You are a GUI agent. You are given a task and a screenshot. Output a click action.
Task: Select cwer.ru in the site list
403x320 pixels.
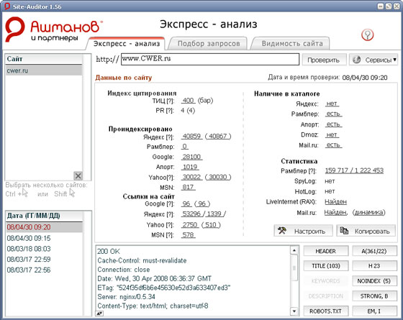point(44,70)
